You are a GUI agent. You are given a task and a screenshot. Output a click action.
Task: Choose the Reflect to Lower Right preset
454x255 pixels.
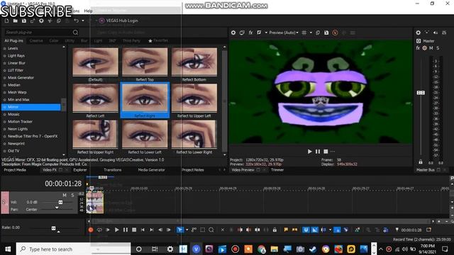[194, 135]
